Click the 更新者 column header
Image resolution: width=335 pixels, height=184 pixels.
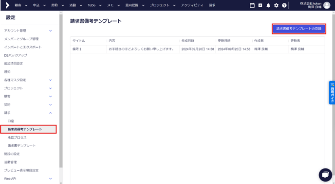[295, 41]
